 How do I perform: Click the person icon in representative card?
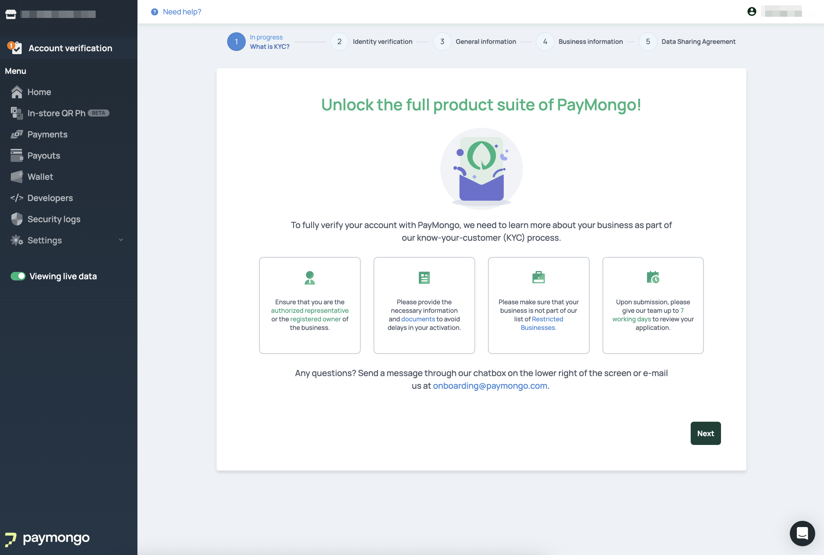pyautogui.click(x=310, y=278)
